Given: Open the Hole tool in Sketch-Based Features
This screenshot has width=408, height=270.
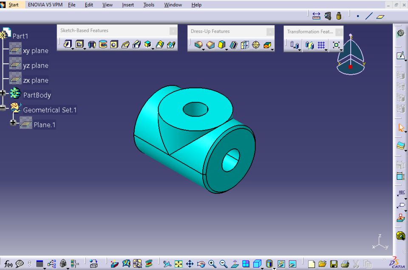Looking at the screenshot, I should (113, 44).
